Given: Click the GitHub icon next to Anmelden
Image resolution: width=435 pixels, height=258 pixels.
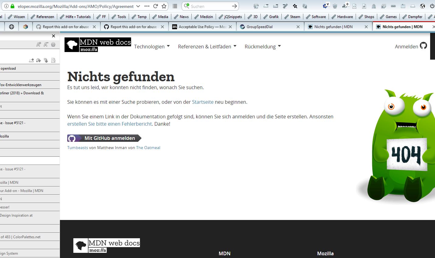Looking at the screenshot, I should click(423, 46).
